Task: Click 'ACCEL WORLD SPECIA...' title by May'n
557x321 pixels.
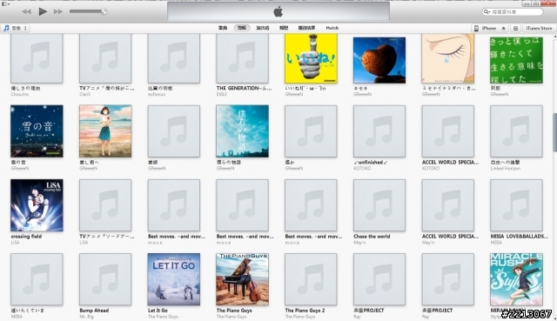Action: 450,237
